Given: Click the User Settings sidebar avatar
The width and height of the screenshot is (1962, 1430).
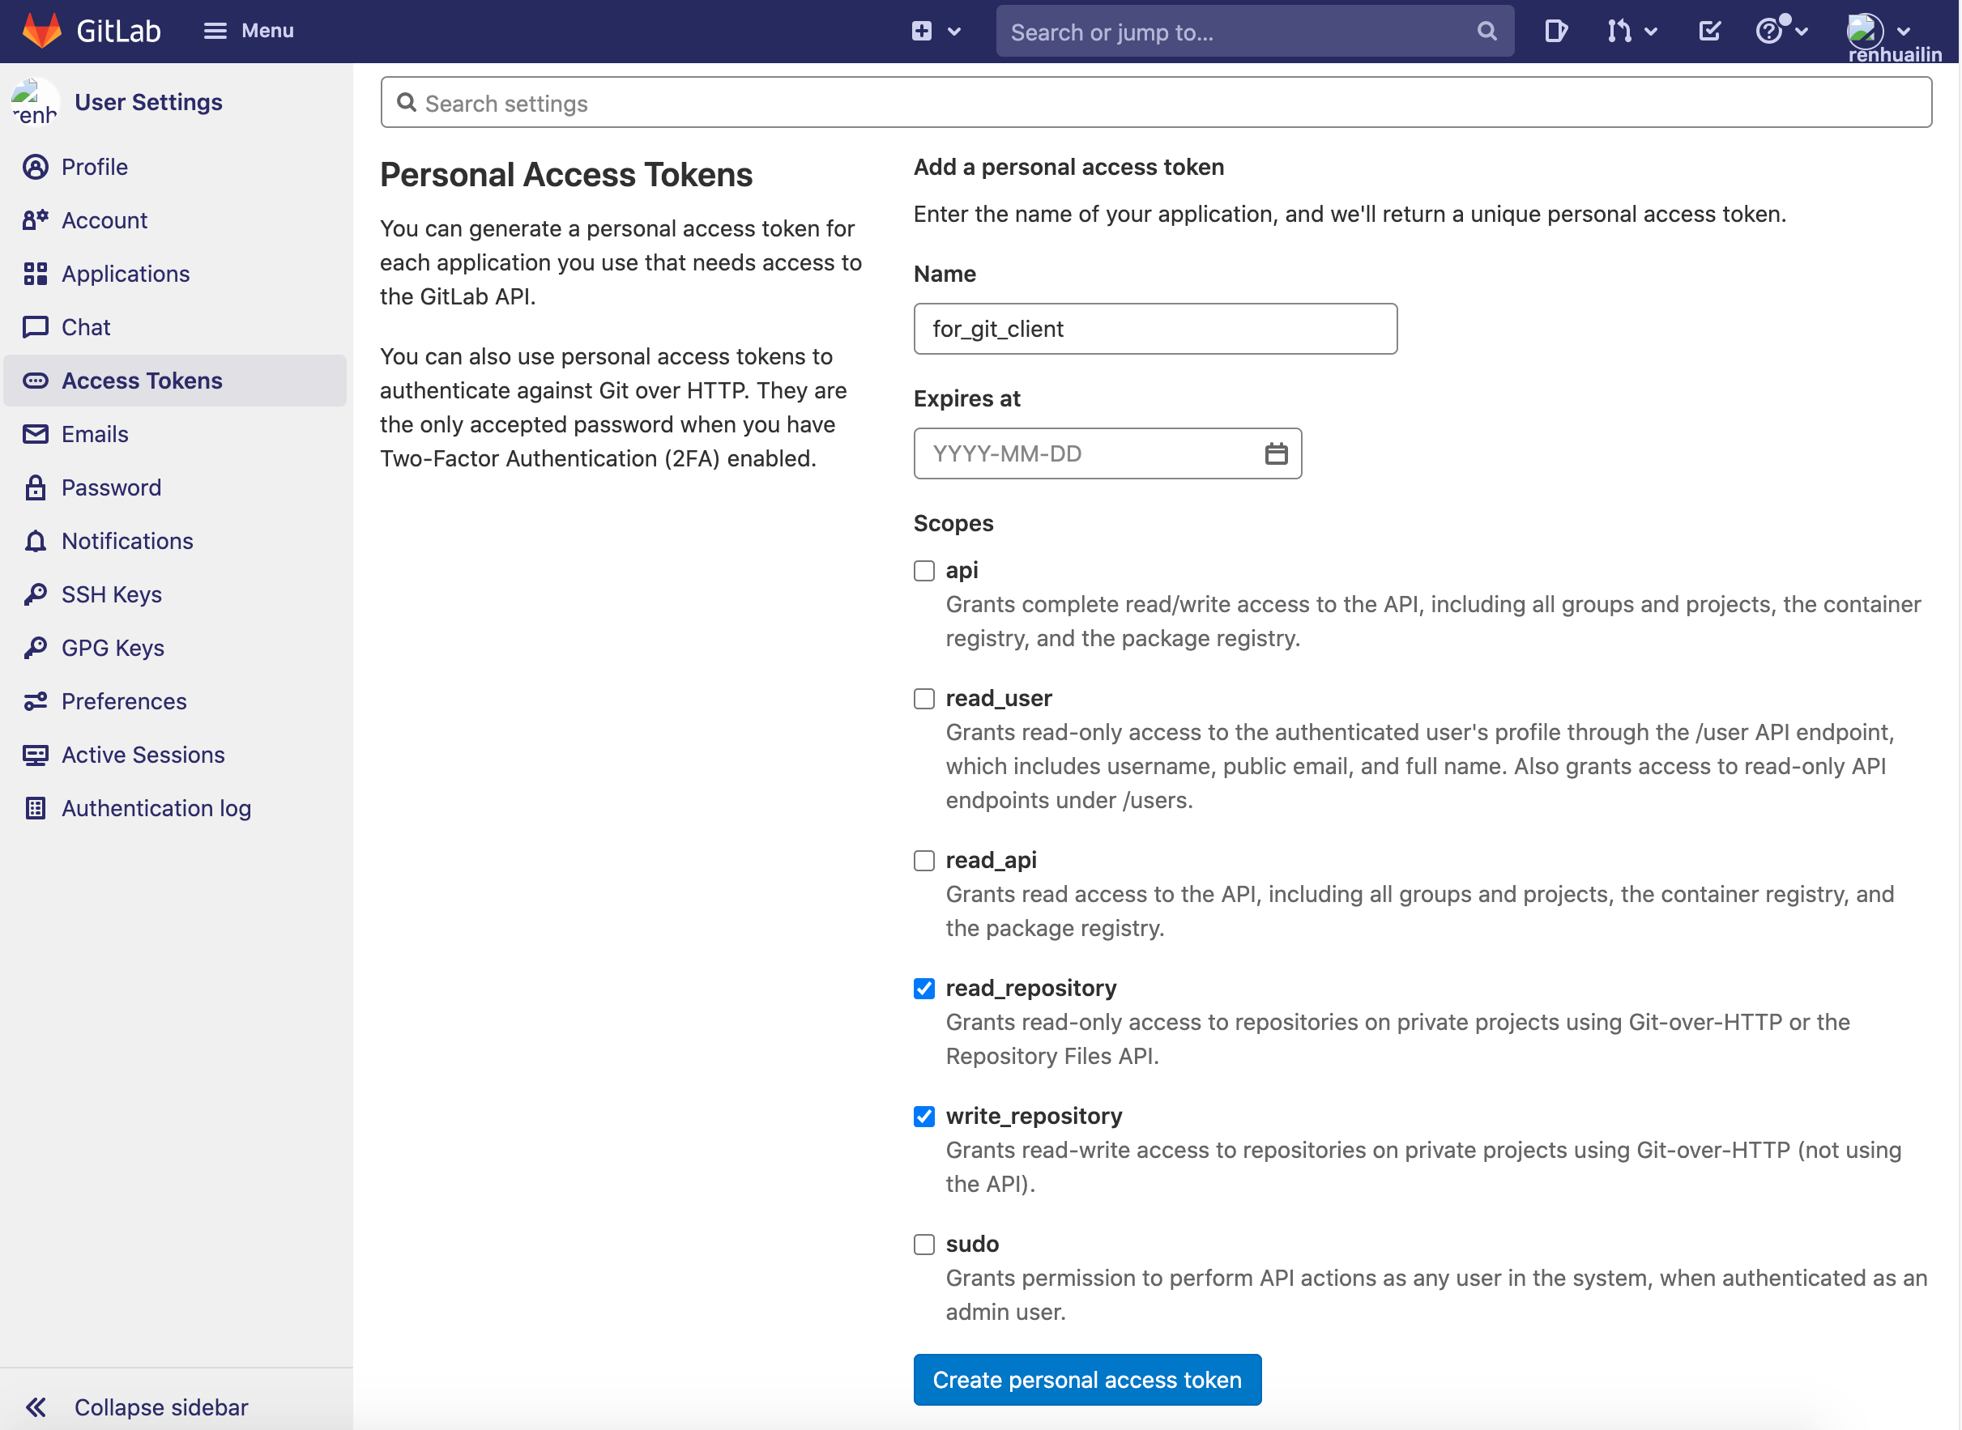Looking at the screenshot, I should click(35, 102).
